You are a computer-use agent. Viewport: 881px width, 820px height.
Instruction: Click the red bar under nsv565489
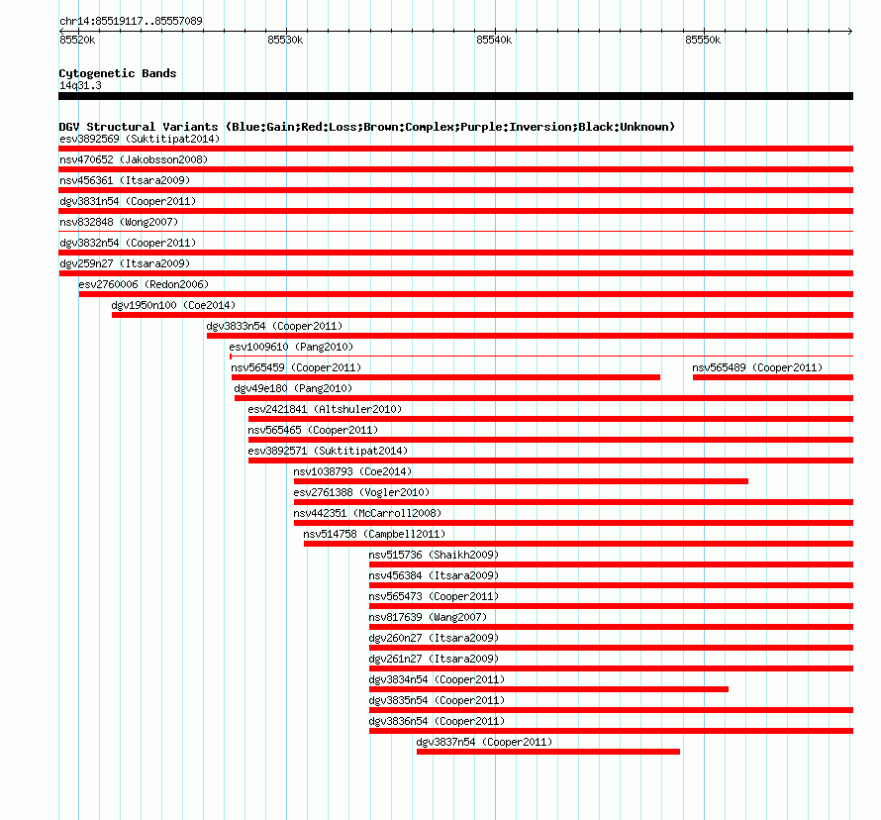773,377
